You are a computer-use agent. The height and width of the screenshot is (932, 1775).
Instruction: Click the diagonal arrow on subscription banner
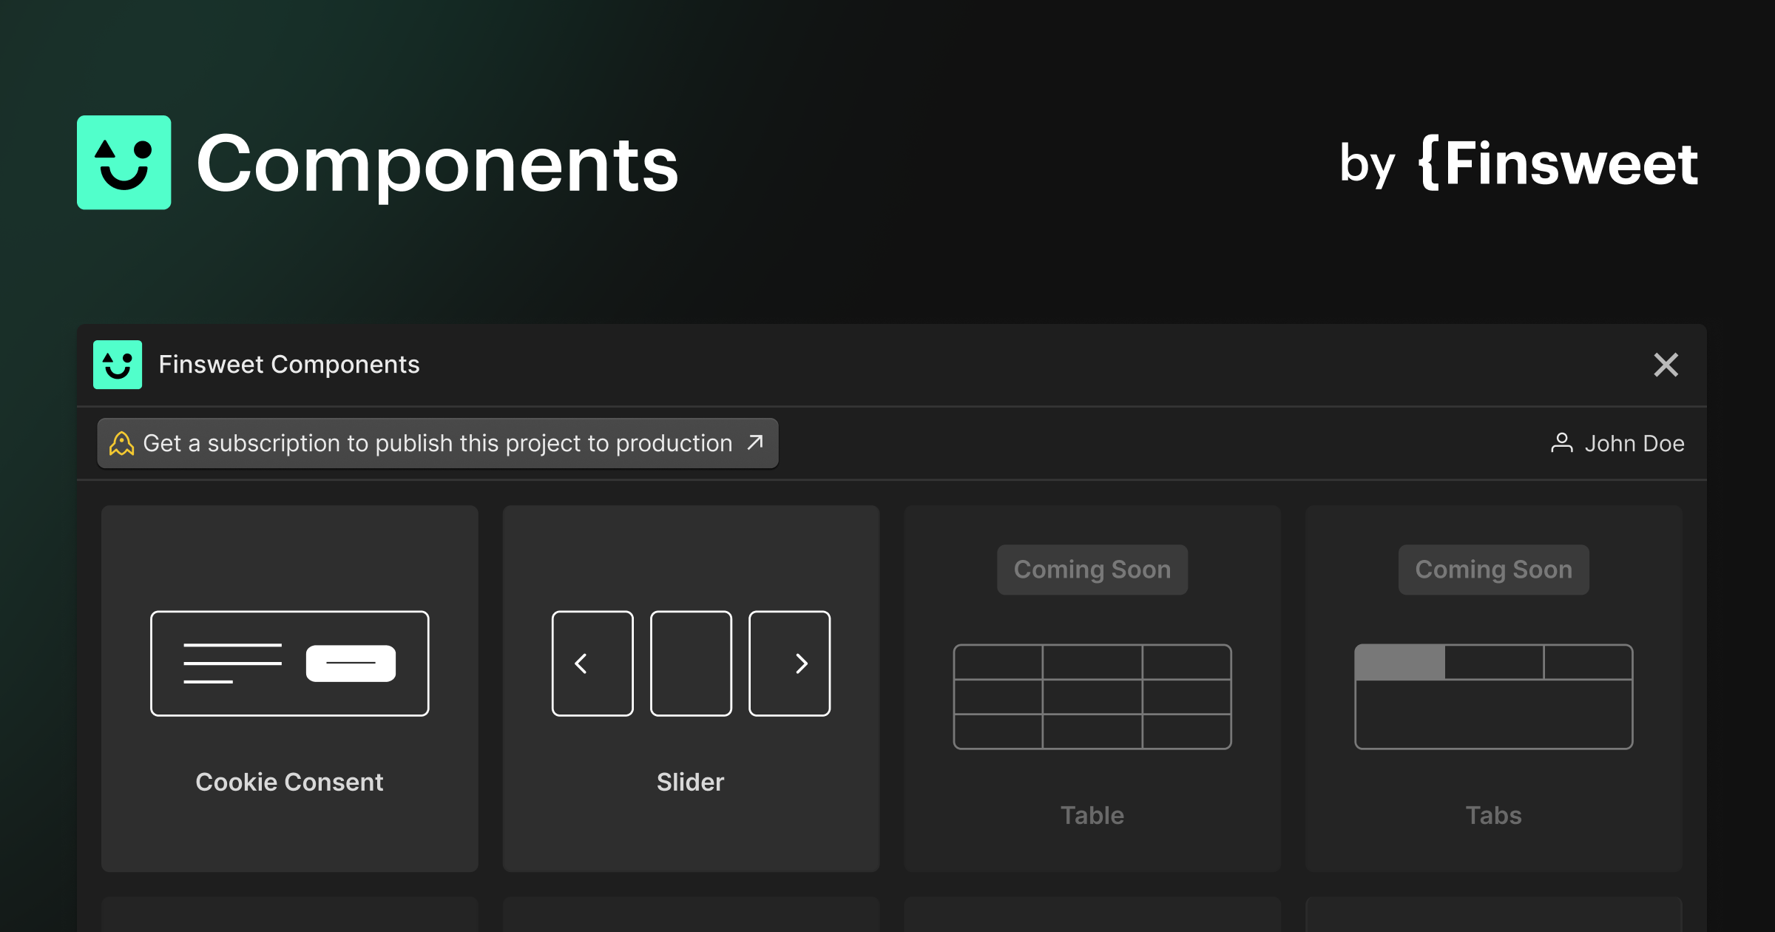click(x=754, y=443)
